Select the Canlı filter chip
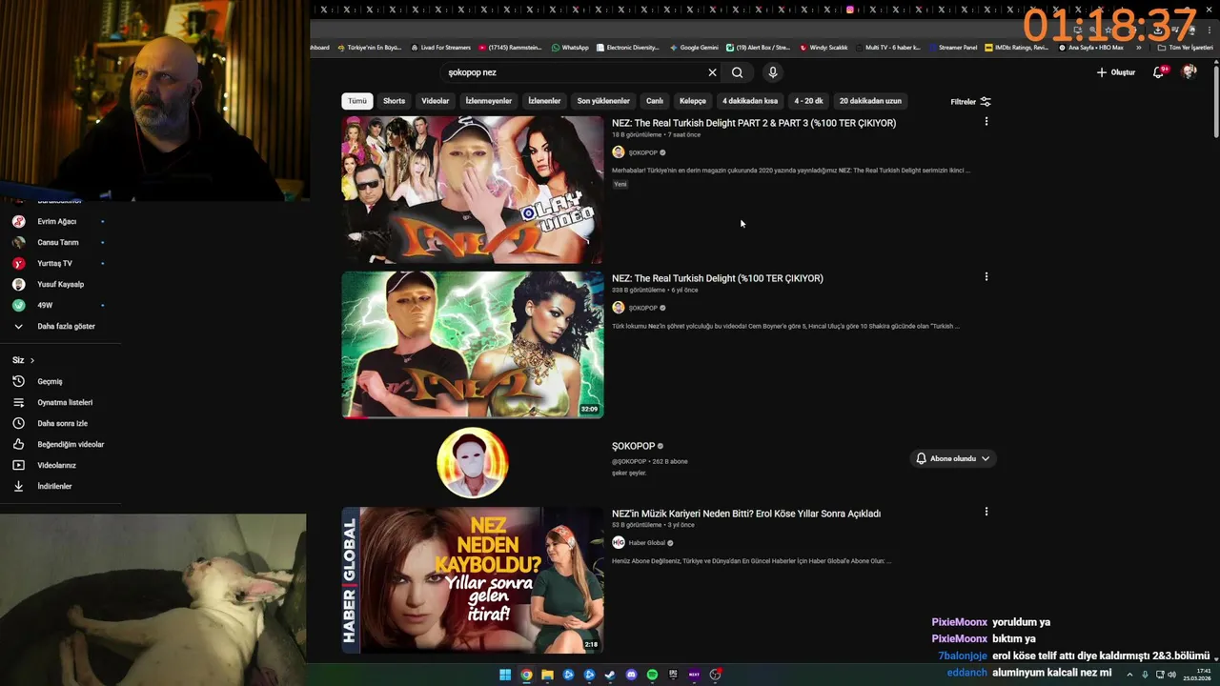Viewport: 1220px width, 686px height. [x=655, y=101]
